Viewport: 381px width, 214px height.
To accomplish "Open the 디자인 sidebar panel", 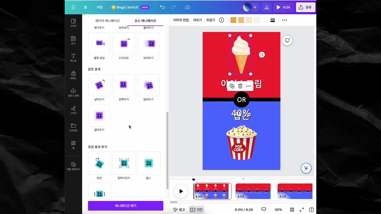I will pyautogui.click(x=73, y=23).
